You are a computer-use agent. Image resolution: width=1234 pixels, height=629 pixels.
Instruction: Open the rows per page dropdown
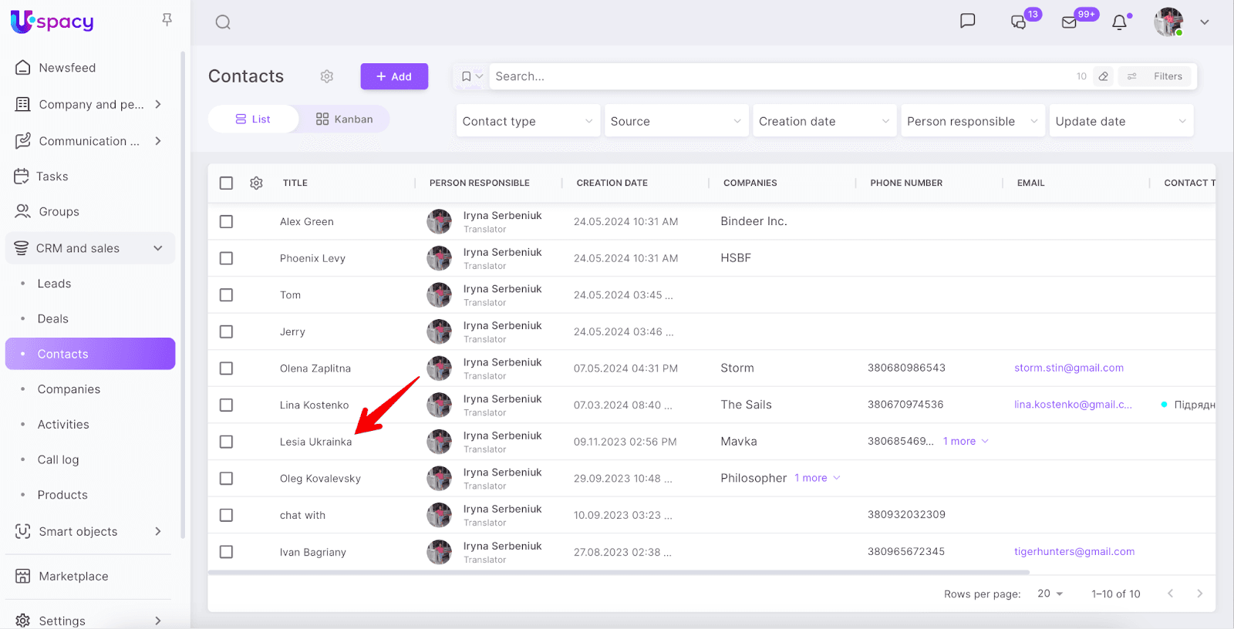pos(1050,594)
